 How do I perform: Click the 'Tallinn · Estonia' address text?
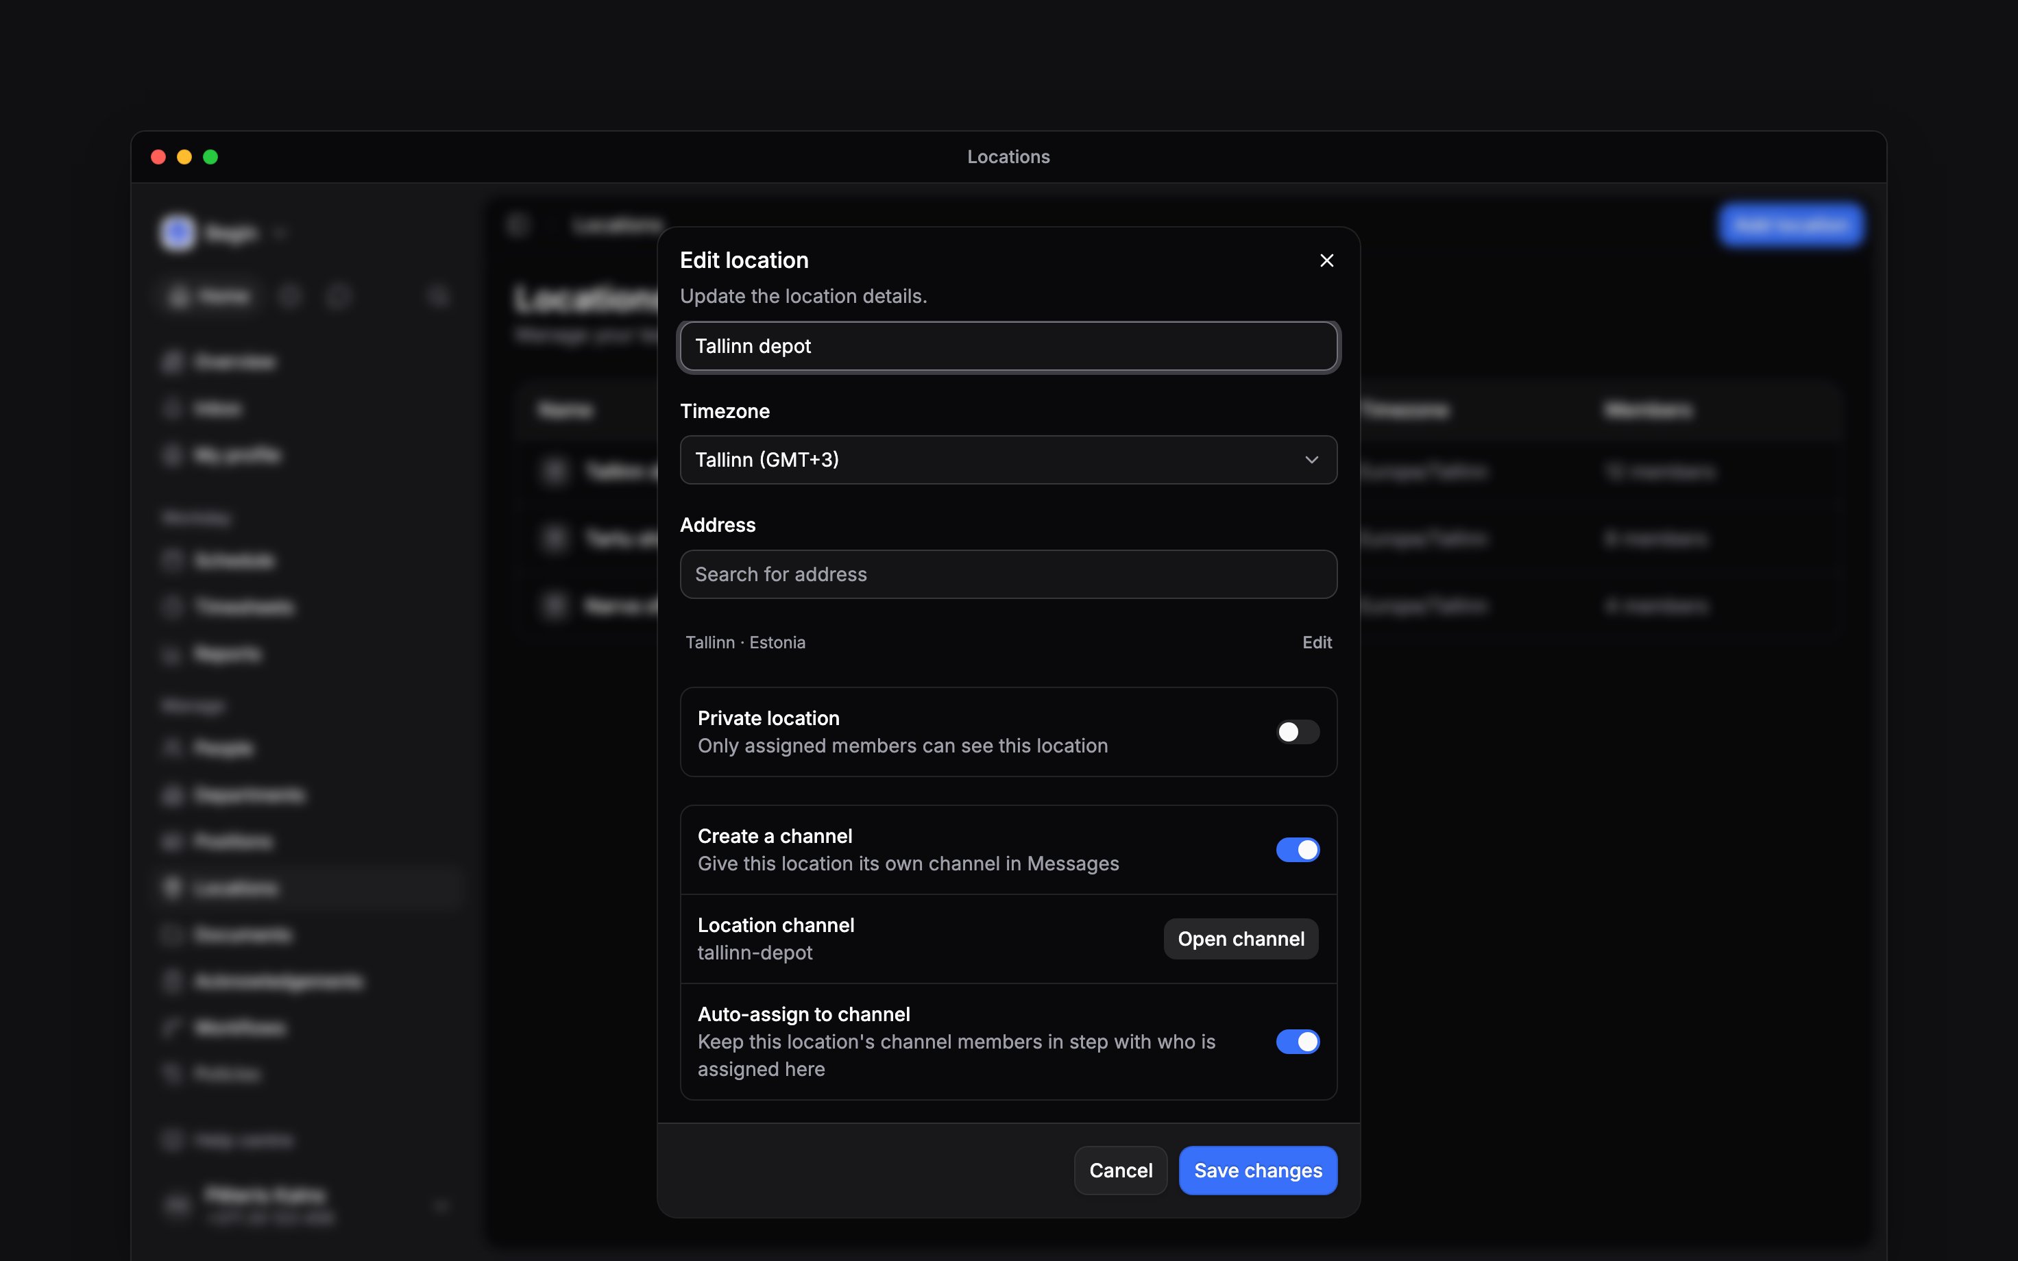point(746,642)
